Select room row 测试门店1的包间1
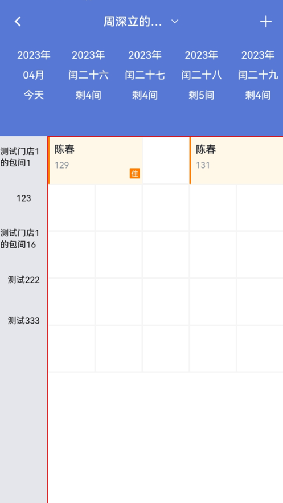The image size is (283, 503). 20,157
